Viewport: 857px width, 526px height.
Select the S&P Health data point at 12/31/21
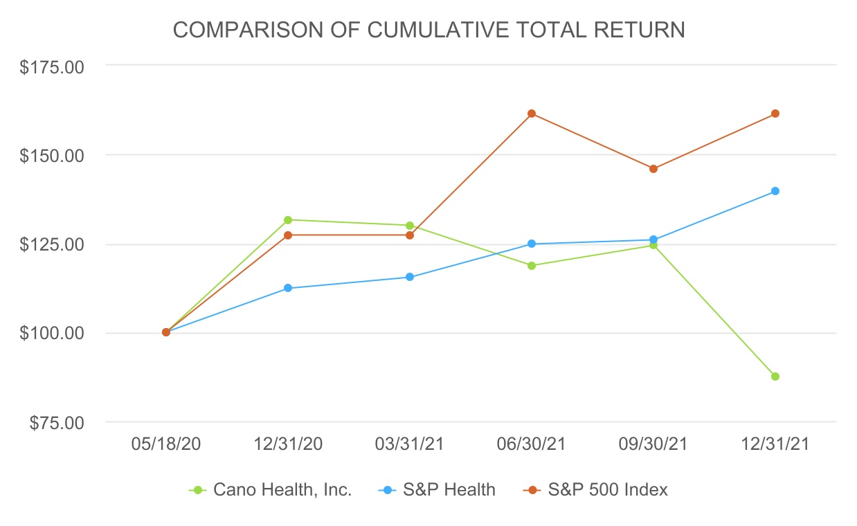(775, 191)
